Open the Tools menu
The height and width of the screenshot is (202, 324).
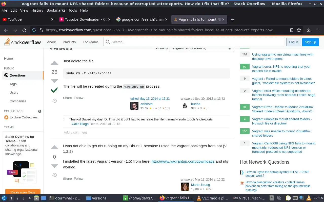click(73, 10)
